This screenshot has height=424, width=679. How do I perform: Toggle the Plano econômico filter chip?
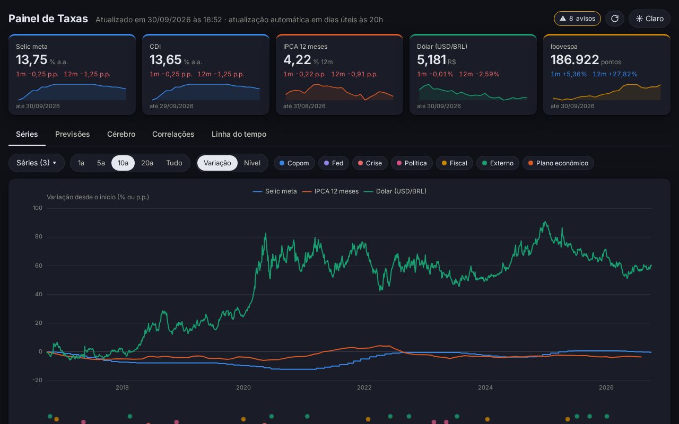point(558,163)
